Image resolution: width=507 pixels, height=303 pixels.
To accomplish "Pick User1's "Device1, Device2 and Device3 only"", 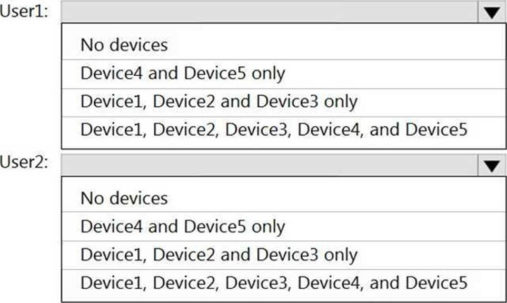I will (219, 101).
